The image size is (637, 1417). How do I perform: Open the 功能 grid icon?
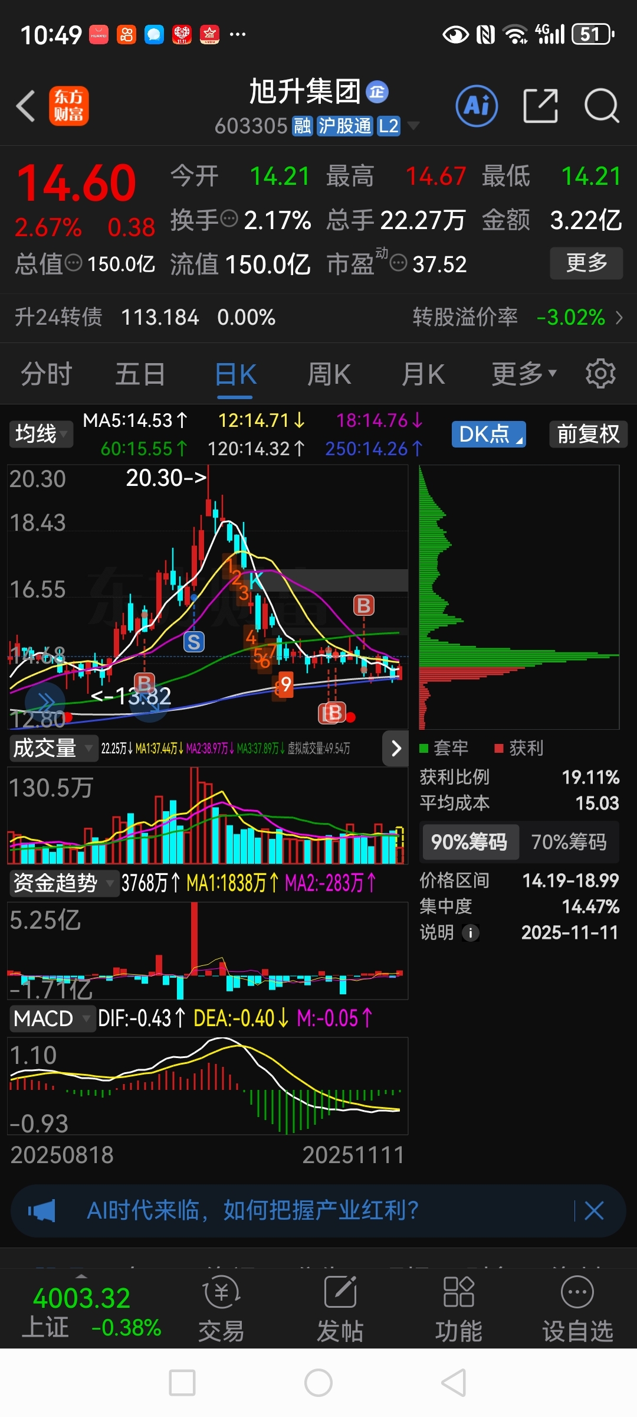pos(459,1292)
